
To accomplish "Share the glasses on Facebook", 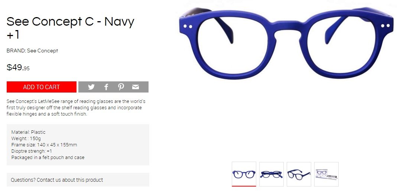I will tap(106, 87).
